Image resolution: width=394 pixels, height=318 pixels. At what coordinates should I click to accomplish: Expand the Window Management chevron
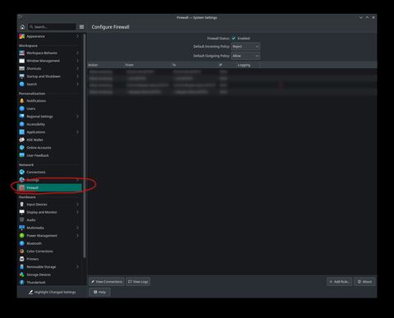77,61
